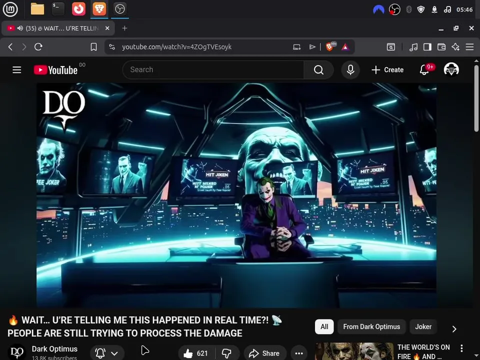The width and height of the screenshot is (480, 360).
Task: Click the NordVPN tray icon
Action: pos(378,9)
